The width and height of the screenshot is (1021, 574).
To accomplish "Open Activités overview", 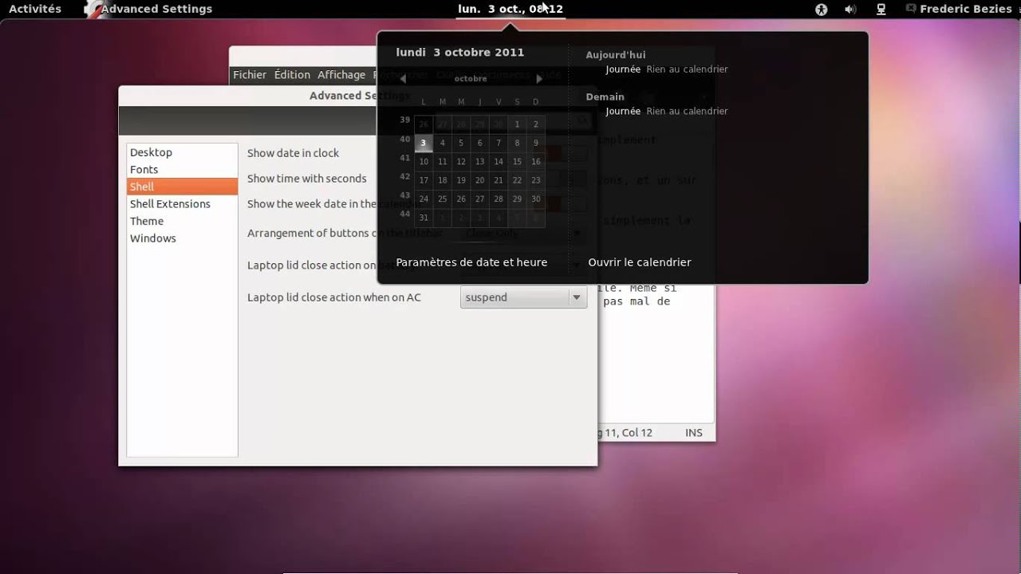I will point(35,9).
